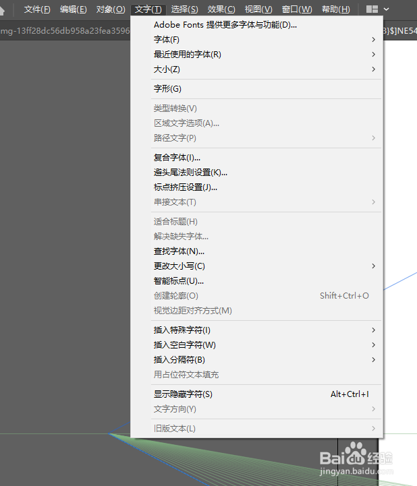Expand the 串接文本(T) submenu
Screen dimensions: 417x486
pos(257,202)
